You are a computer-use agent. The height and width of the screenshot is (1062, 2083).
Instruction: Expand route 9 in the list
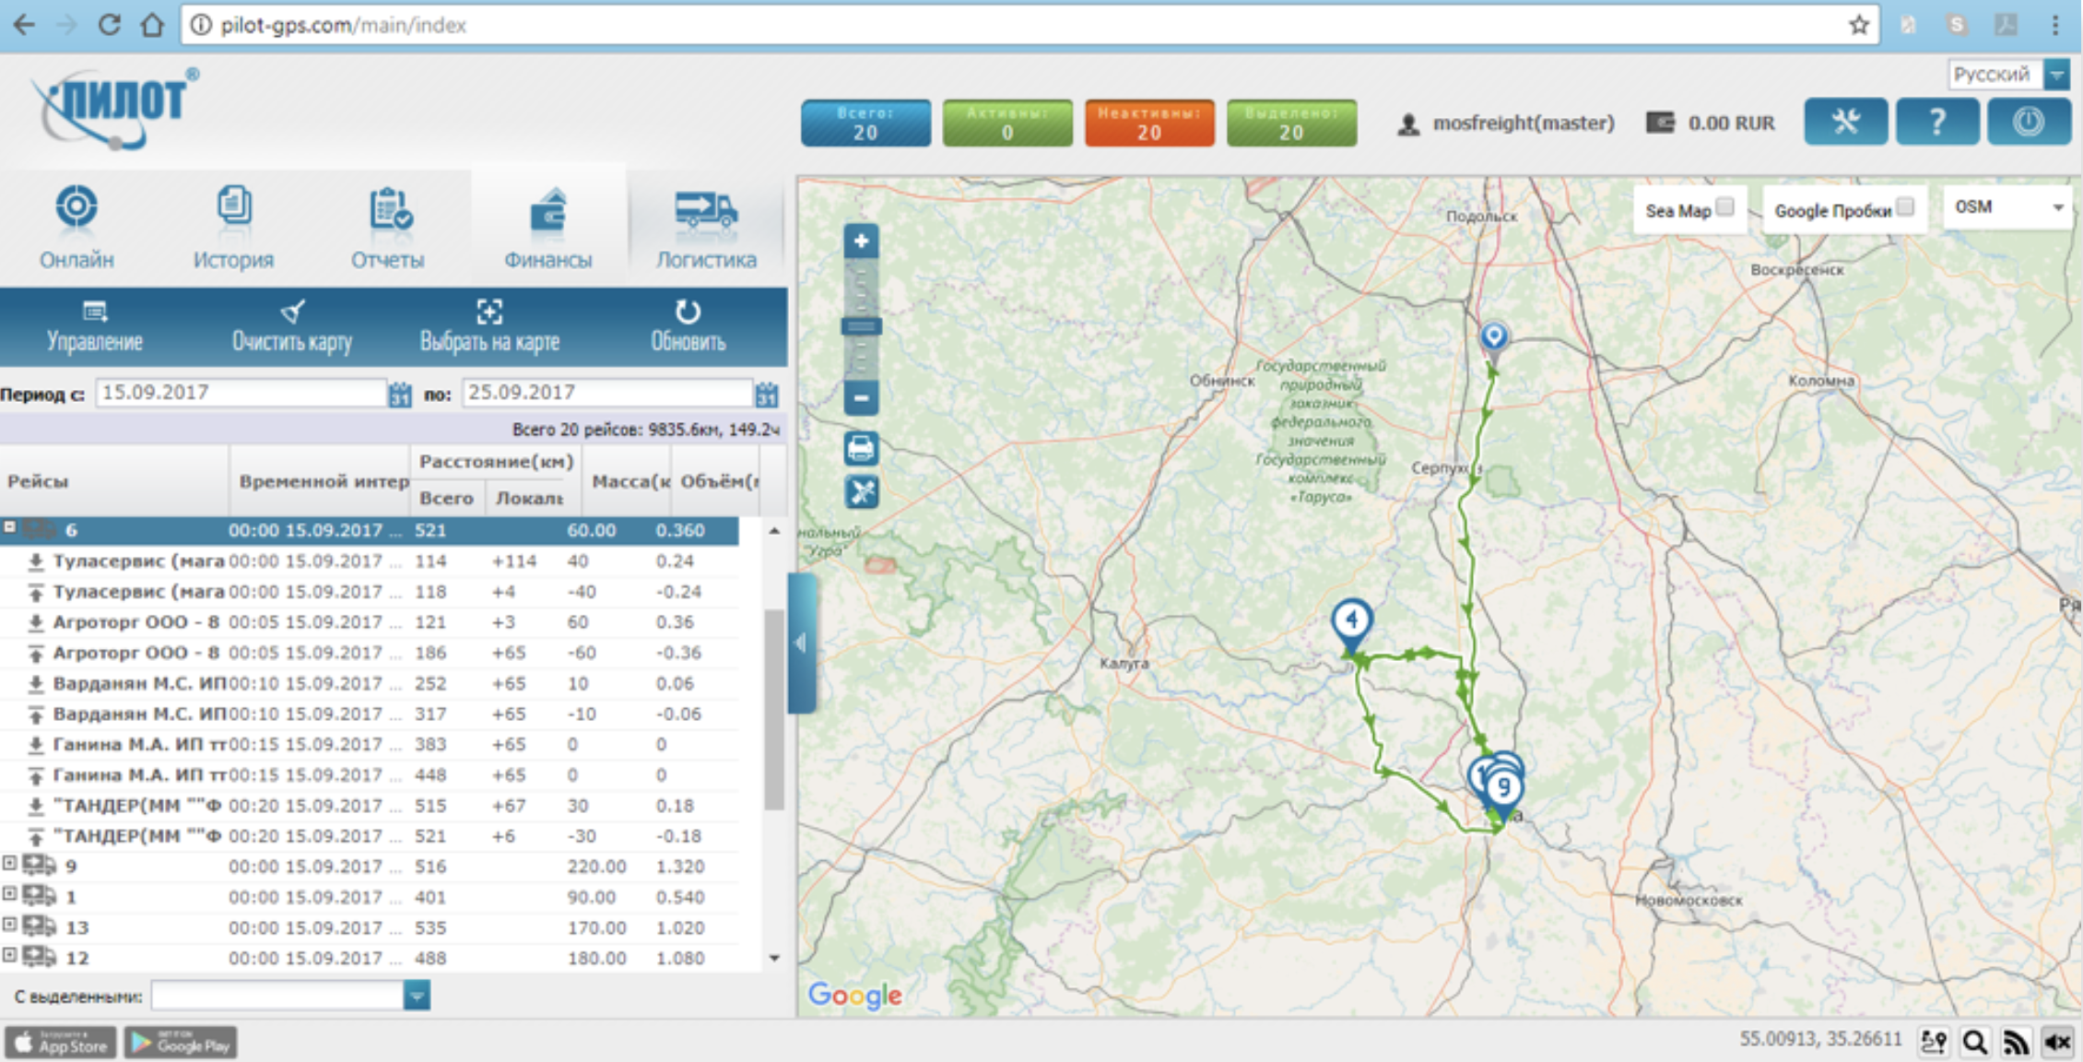pos(9,865)
